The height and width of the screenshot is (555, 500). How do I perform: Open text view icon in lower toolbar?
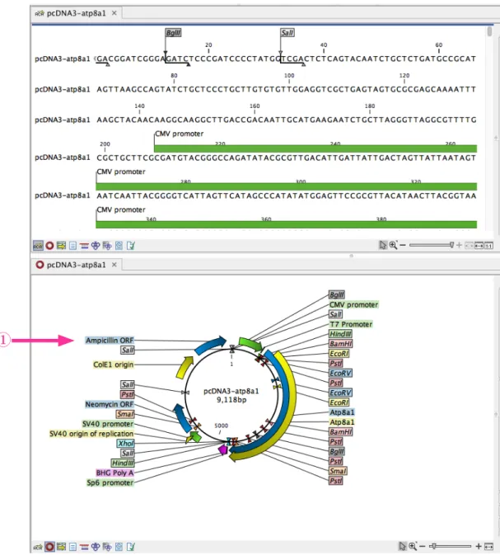72,547
